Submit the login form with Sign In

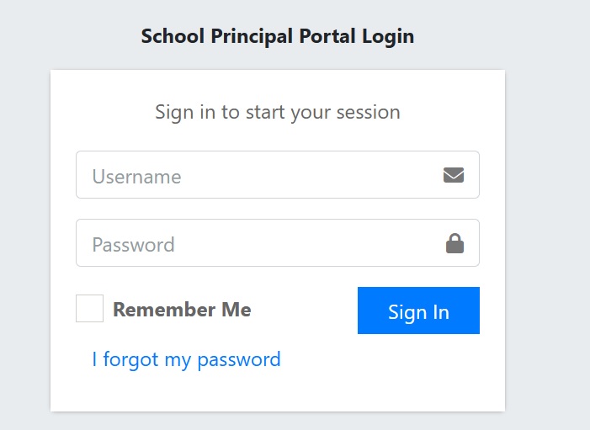418,311
